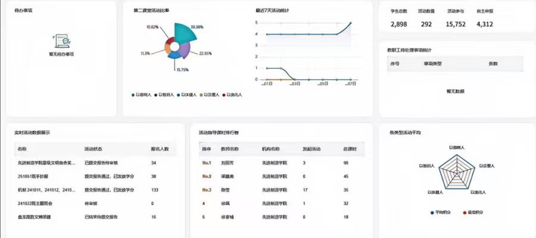536x238 pixels.
Task: Click the empty to-do list document icon
Action: [61, 41]
